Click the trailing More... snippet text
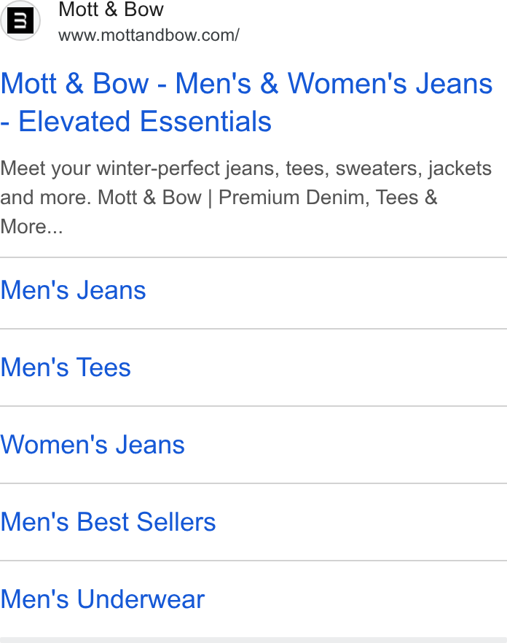The height and width of the screenshot is (643, 507). click(31, 226)
